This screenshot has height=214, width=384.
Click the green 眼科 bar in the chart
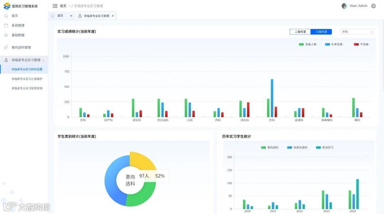(x=353, y=107)
